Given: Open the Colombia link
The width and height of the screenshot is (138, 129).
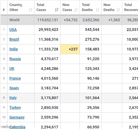Looking at the screenshot, I should (x=18, y=127).
